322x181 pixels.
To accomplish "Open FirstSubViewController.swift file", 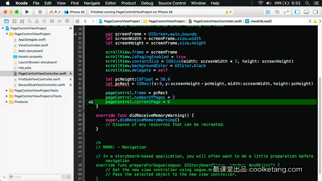I will 39,79.
